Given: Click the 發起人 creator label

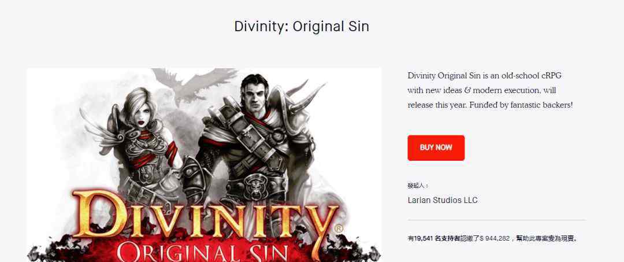Looking at the screenshot, I should [x=418, y=186].
